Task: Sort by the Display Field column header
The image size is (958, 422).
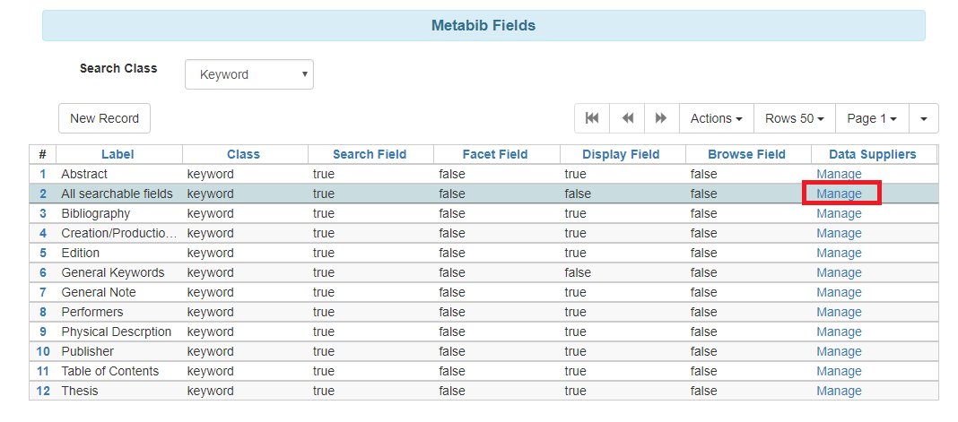Action: (x=621, y=154)
